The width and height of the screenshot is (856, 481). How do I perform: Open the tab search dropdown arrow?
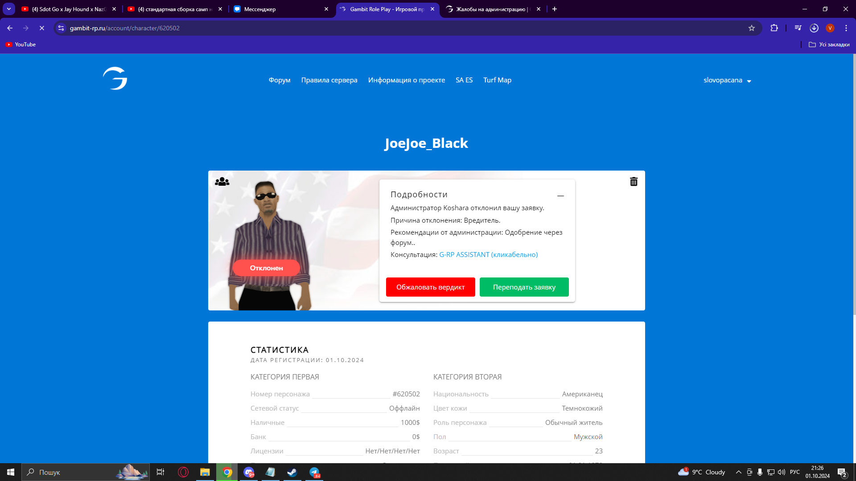click(9, 9)
